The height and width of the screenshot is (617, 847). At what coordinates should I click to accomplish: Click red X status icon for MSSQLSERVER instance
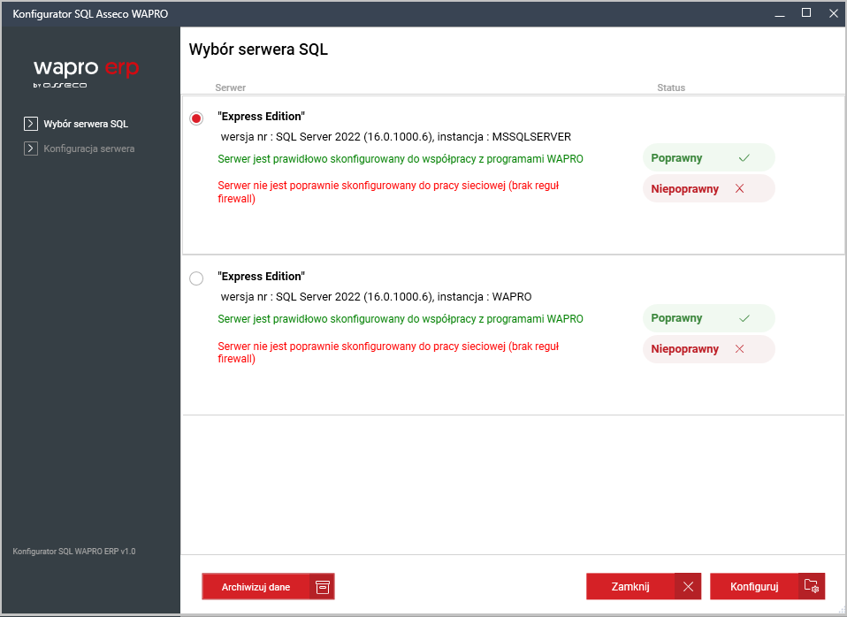[x=739, y=189]
